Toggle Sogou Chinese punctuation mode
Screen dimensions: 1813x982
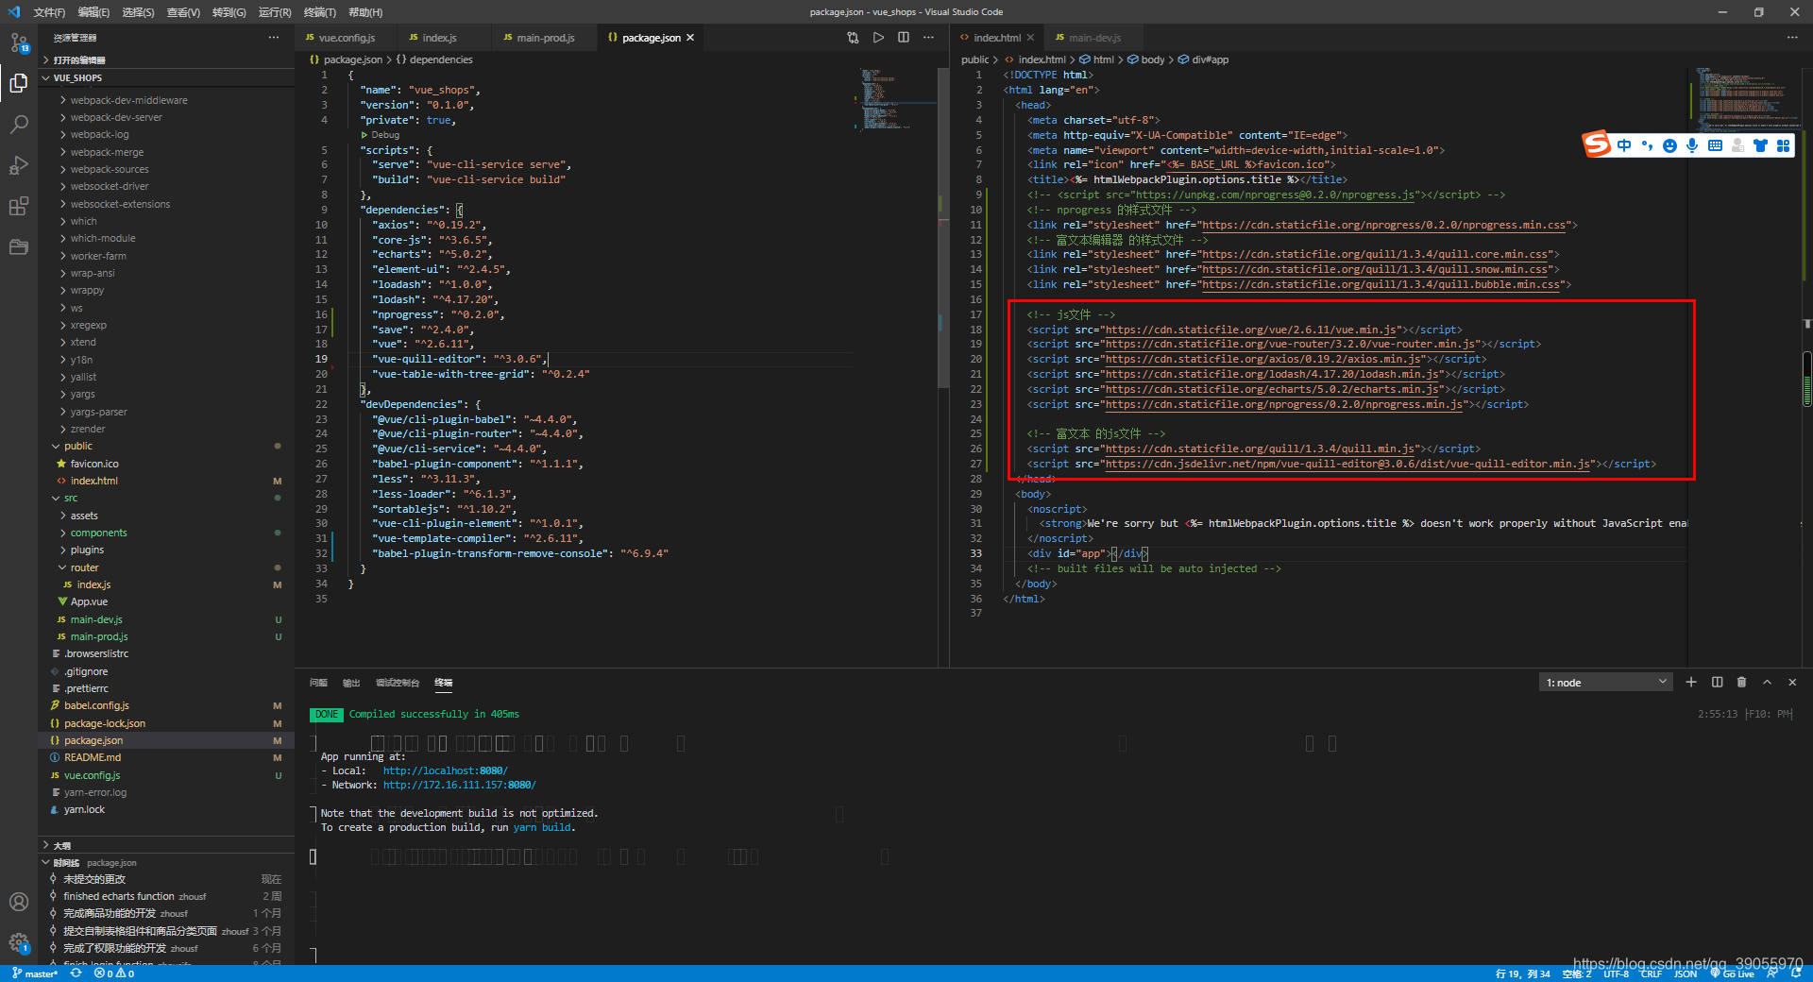[1647, 145]
